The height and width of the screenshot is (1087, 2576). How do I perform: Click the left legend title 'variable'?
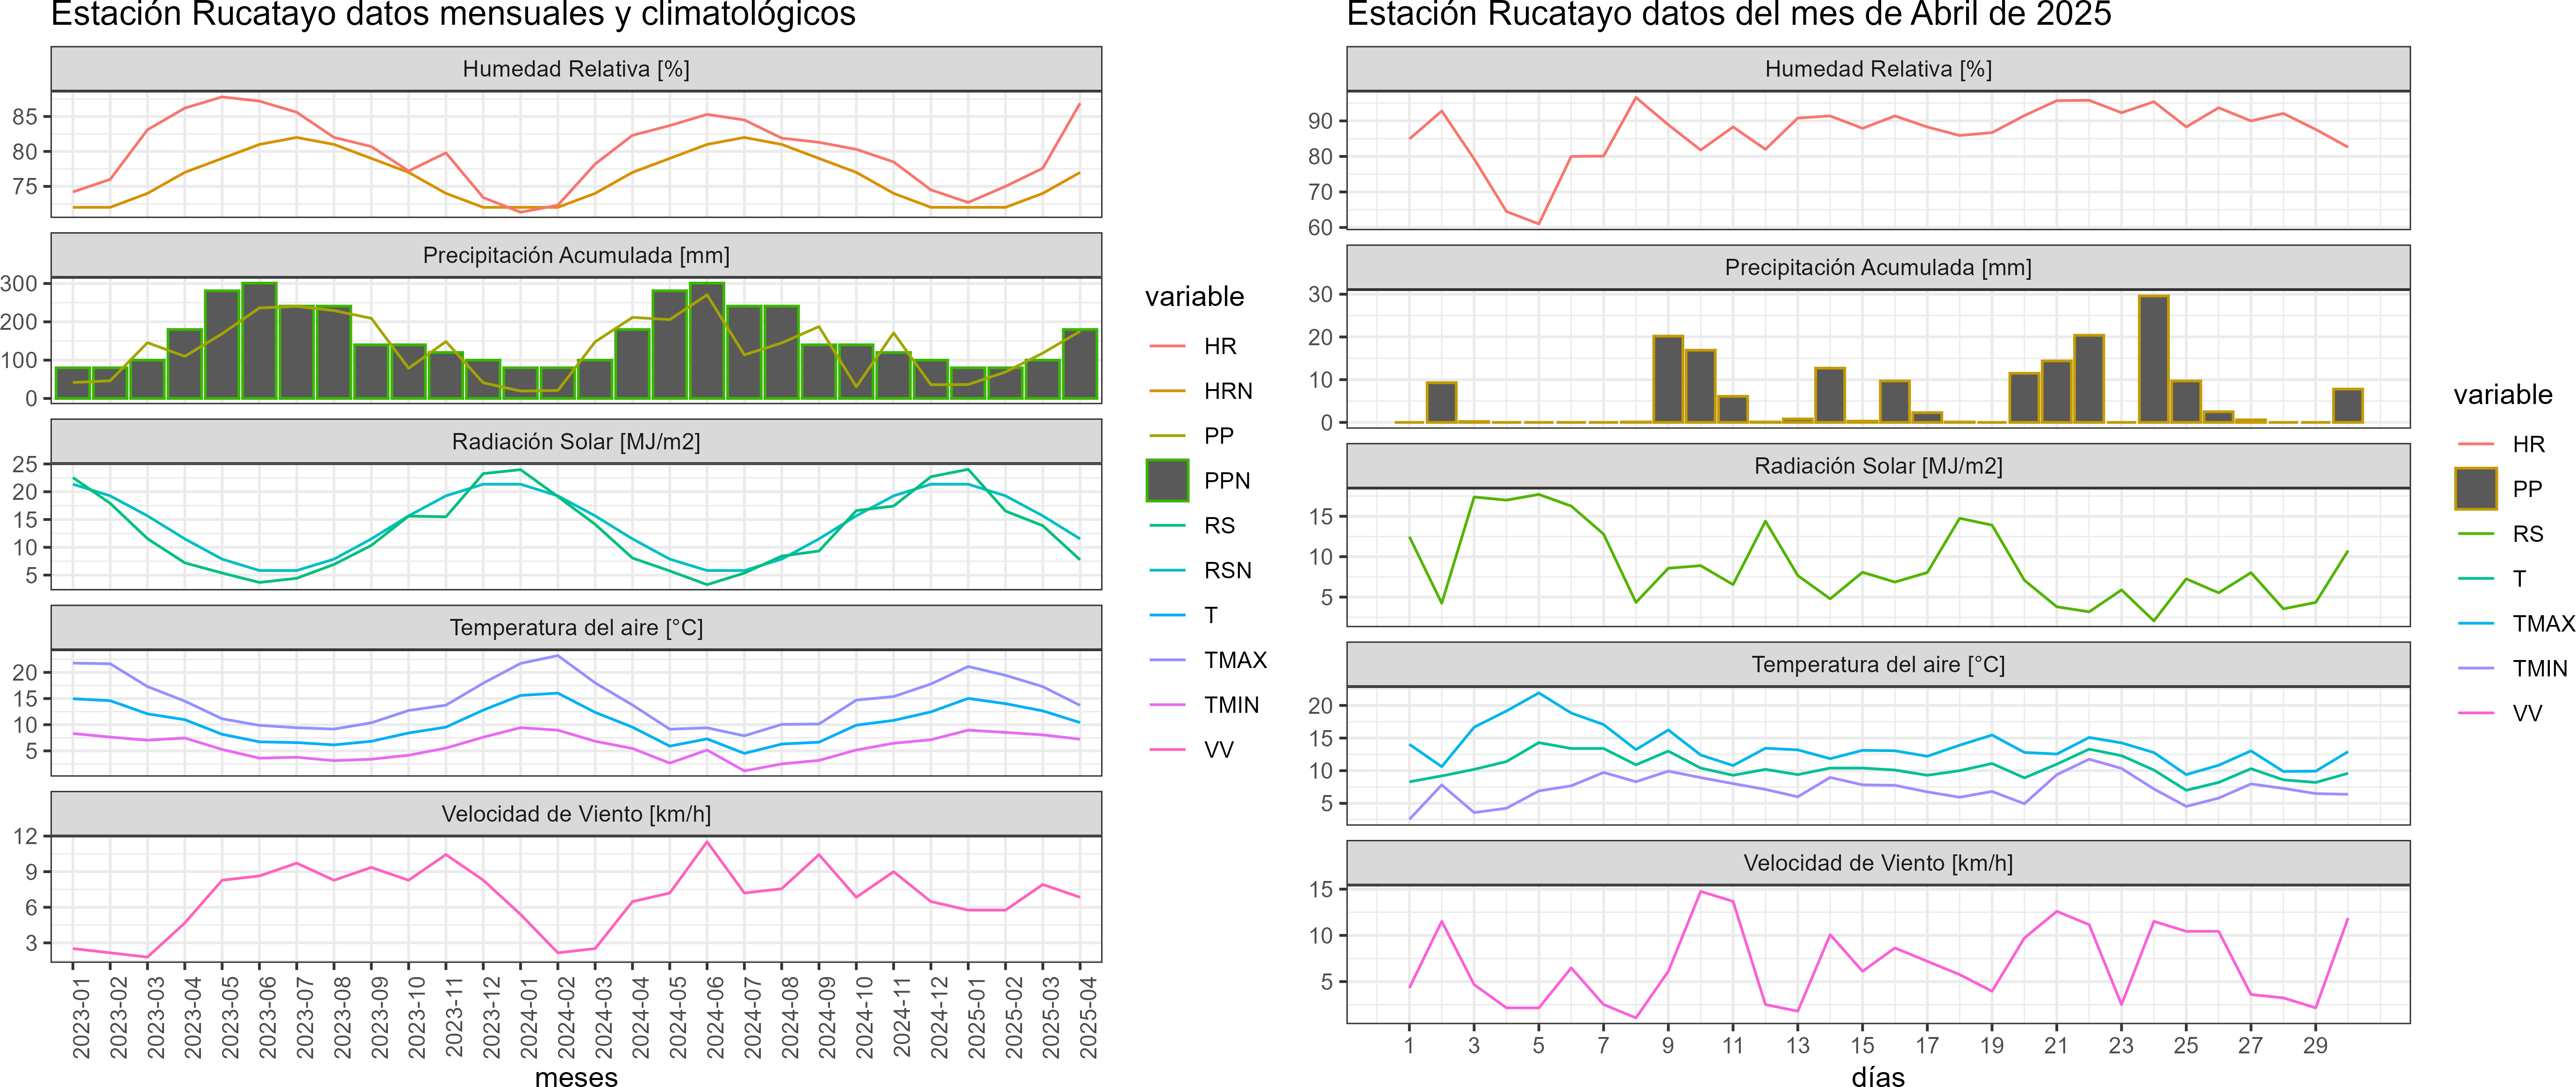point(1194,297)
